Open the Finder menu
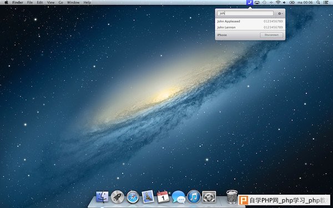Viewport: 333px width, 208px height. [x=18, y=3]
